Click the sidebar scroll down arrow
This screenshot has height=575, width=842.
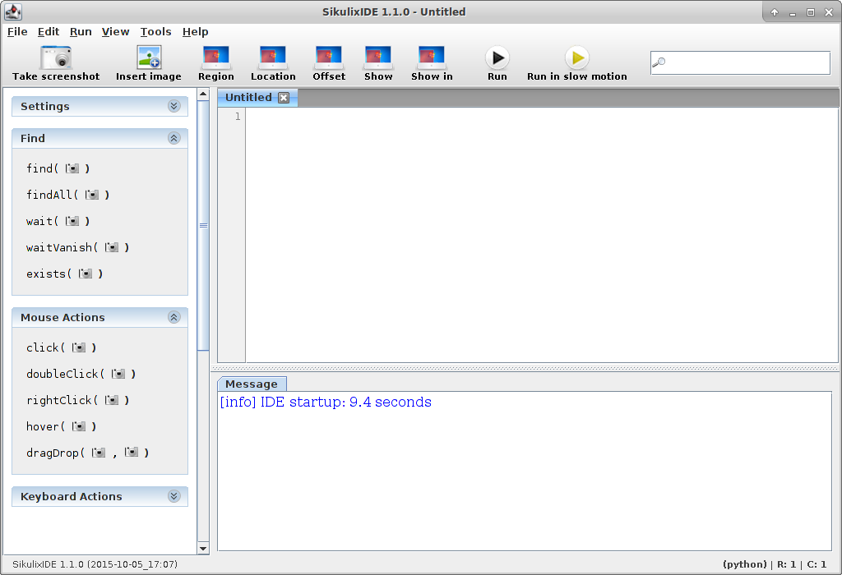tap(203, 548)
